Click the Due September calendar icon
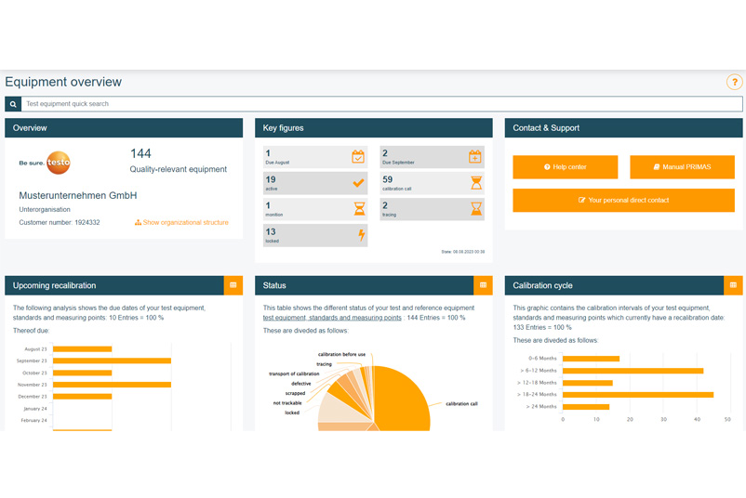The height and width of the screenshot is (498, 746). [x=475, y=157]
